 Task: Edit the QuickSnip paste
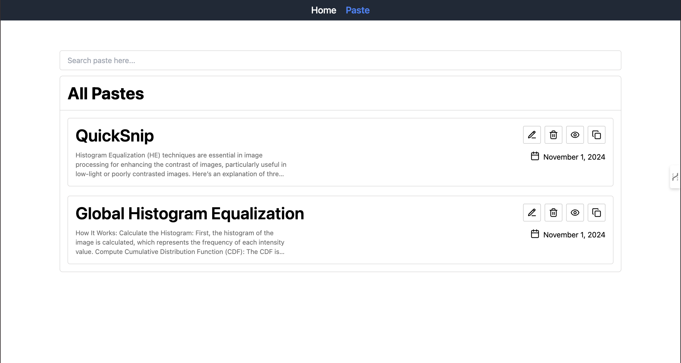tap(532, 135)
